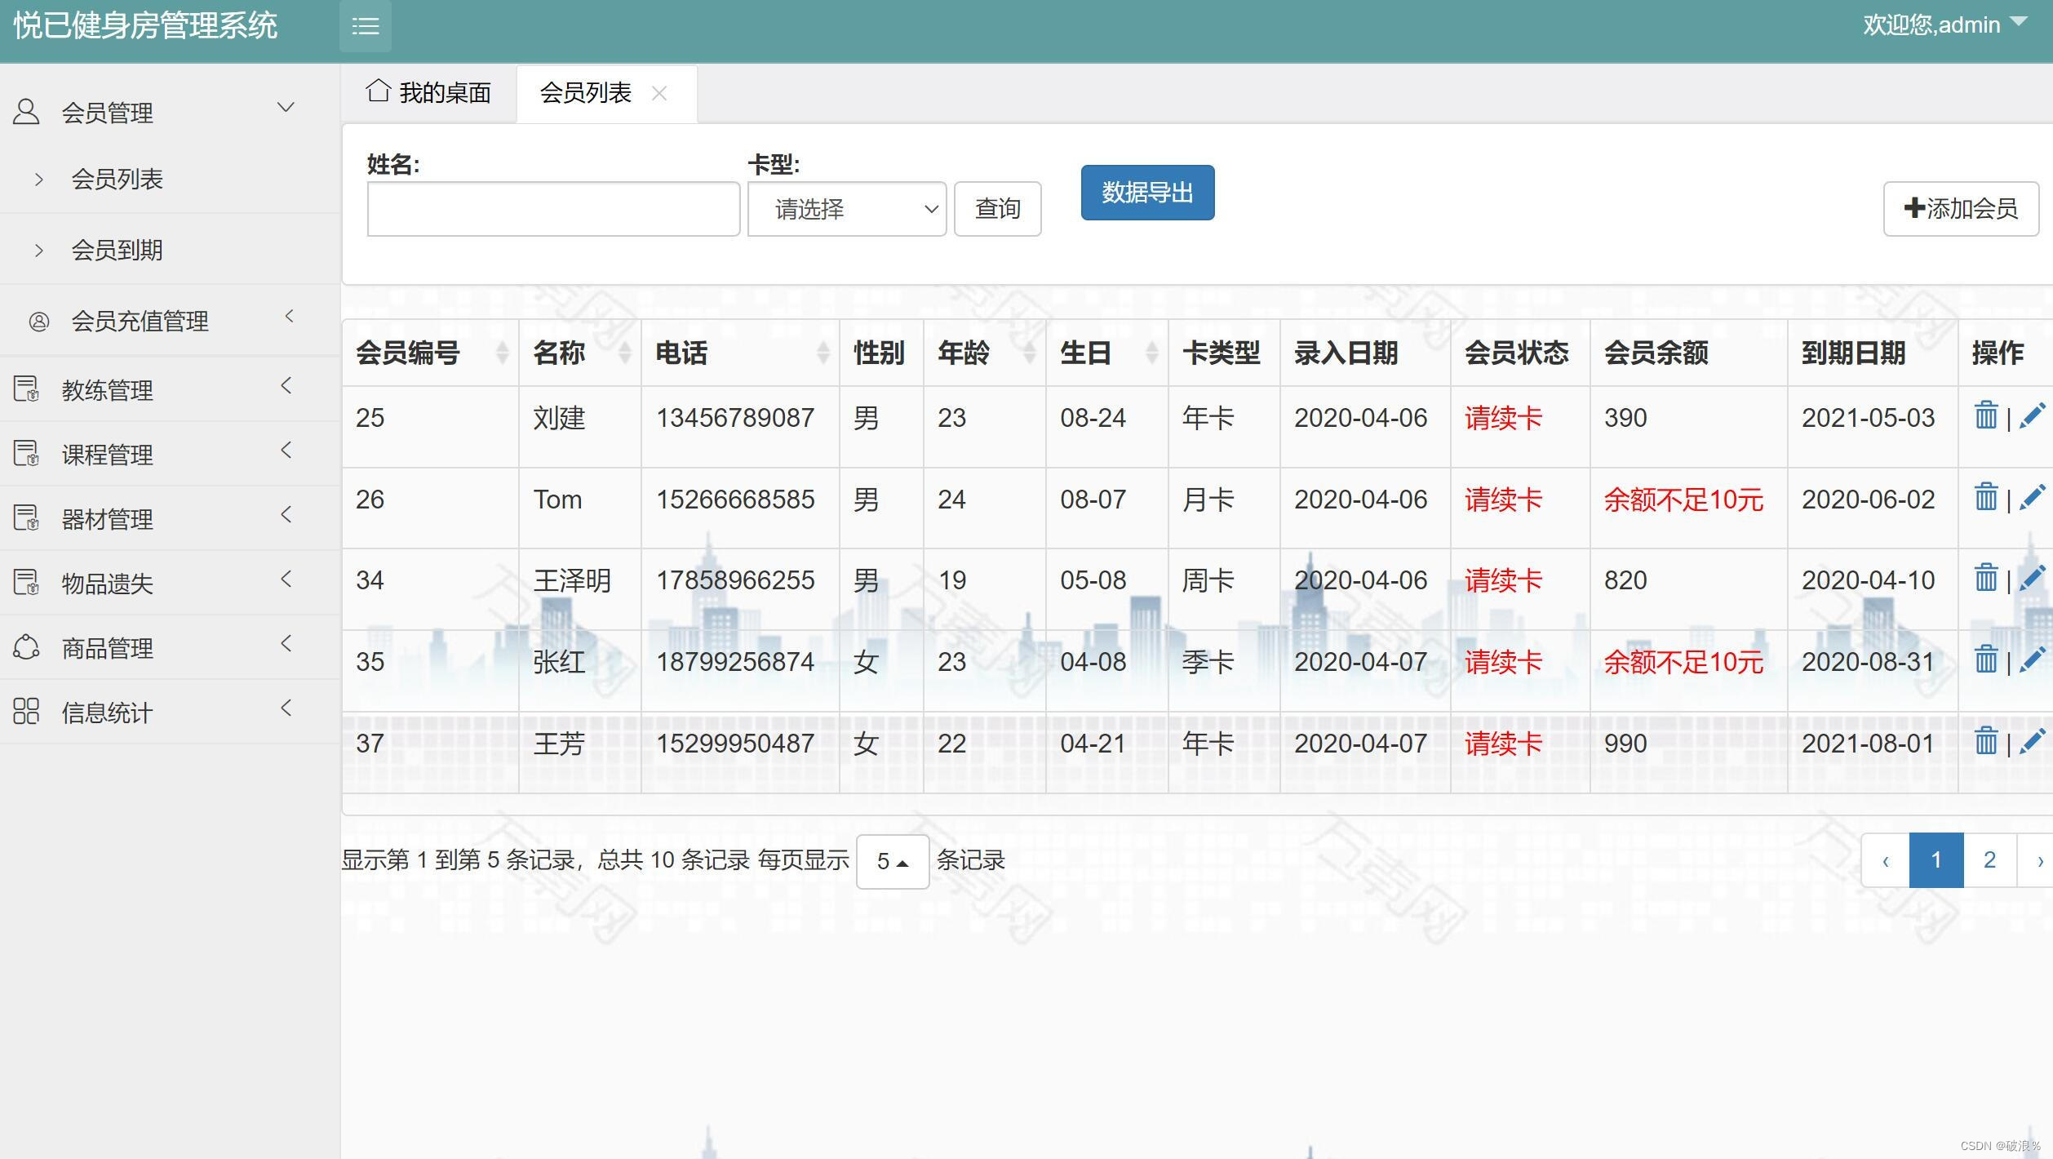
Task: Click the 查询 search button
Action: point(997,209)
